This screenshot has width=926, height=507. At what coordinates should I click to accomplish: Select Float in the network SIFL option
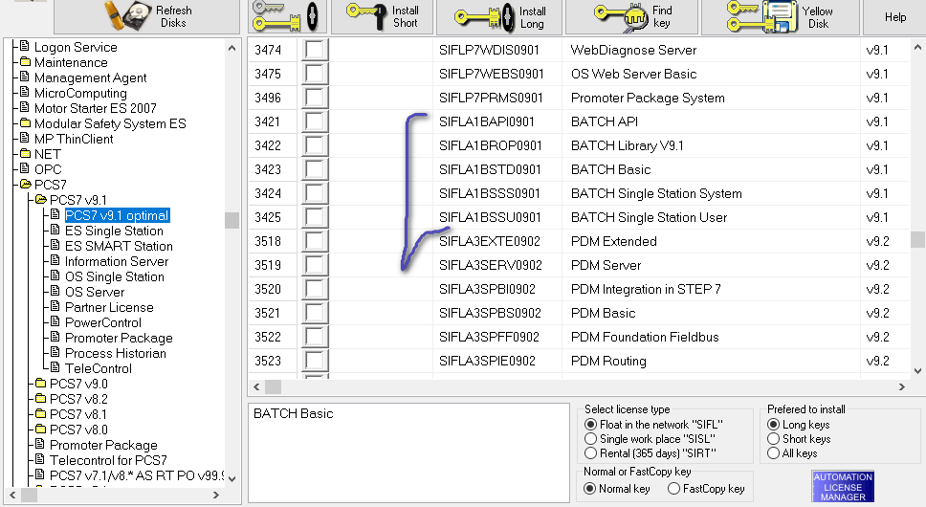pos(590,425)
